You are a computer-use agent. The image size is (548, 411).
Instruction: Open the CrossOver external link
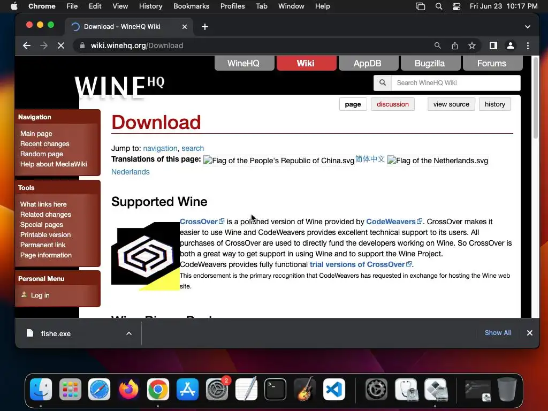click(202, 222)
